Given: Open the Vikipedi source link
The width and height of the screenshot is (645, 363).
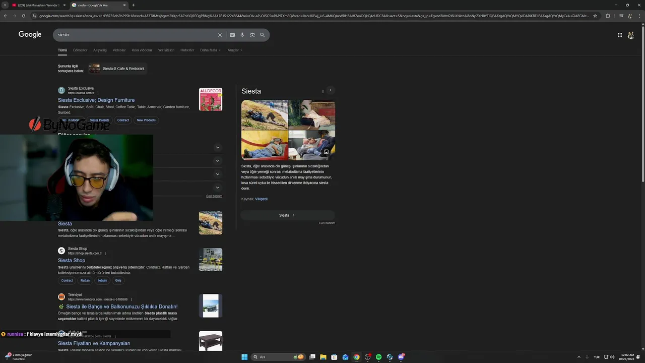Looking at the screenshot, I should [261, 199].
